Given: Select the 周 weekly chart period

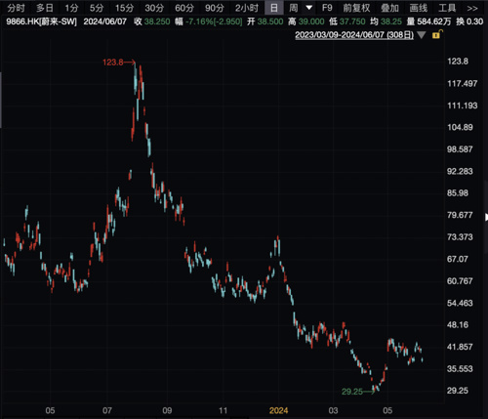Looking at the screenshot, I should pos(294,8).
